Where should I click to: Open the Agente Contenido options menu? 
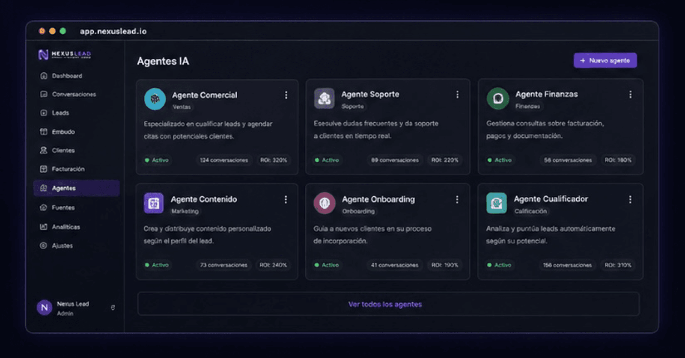[x=286, y=199]
